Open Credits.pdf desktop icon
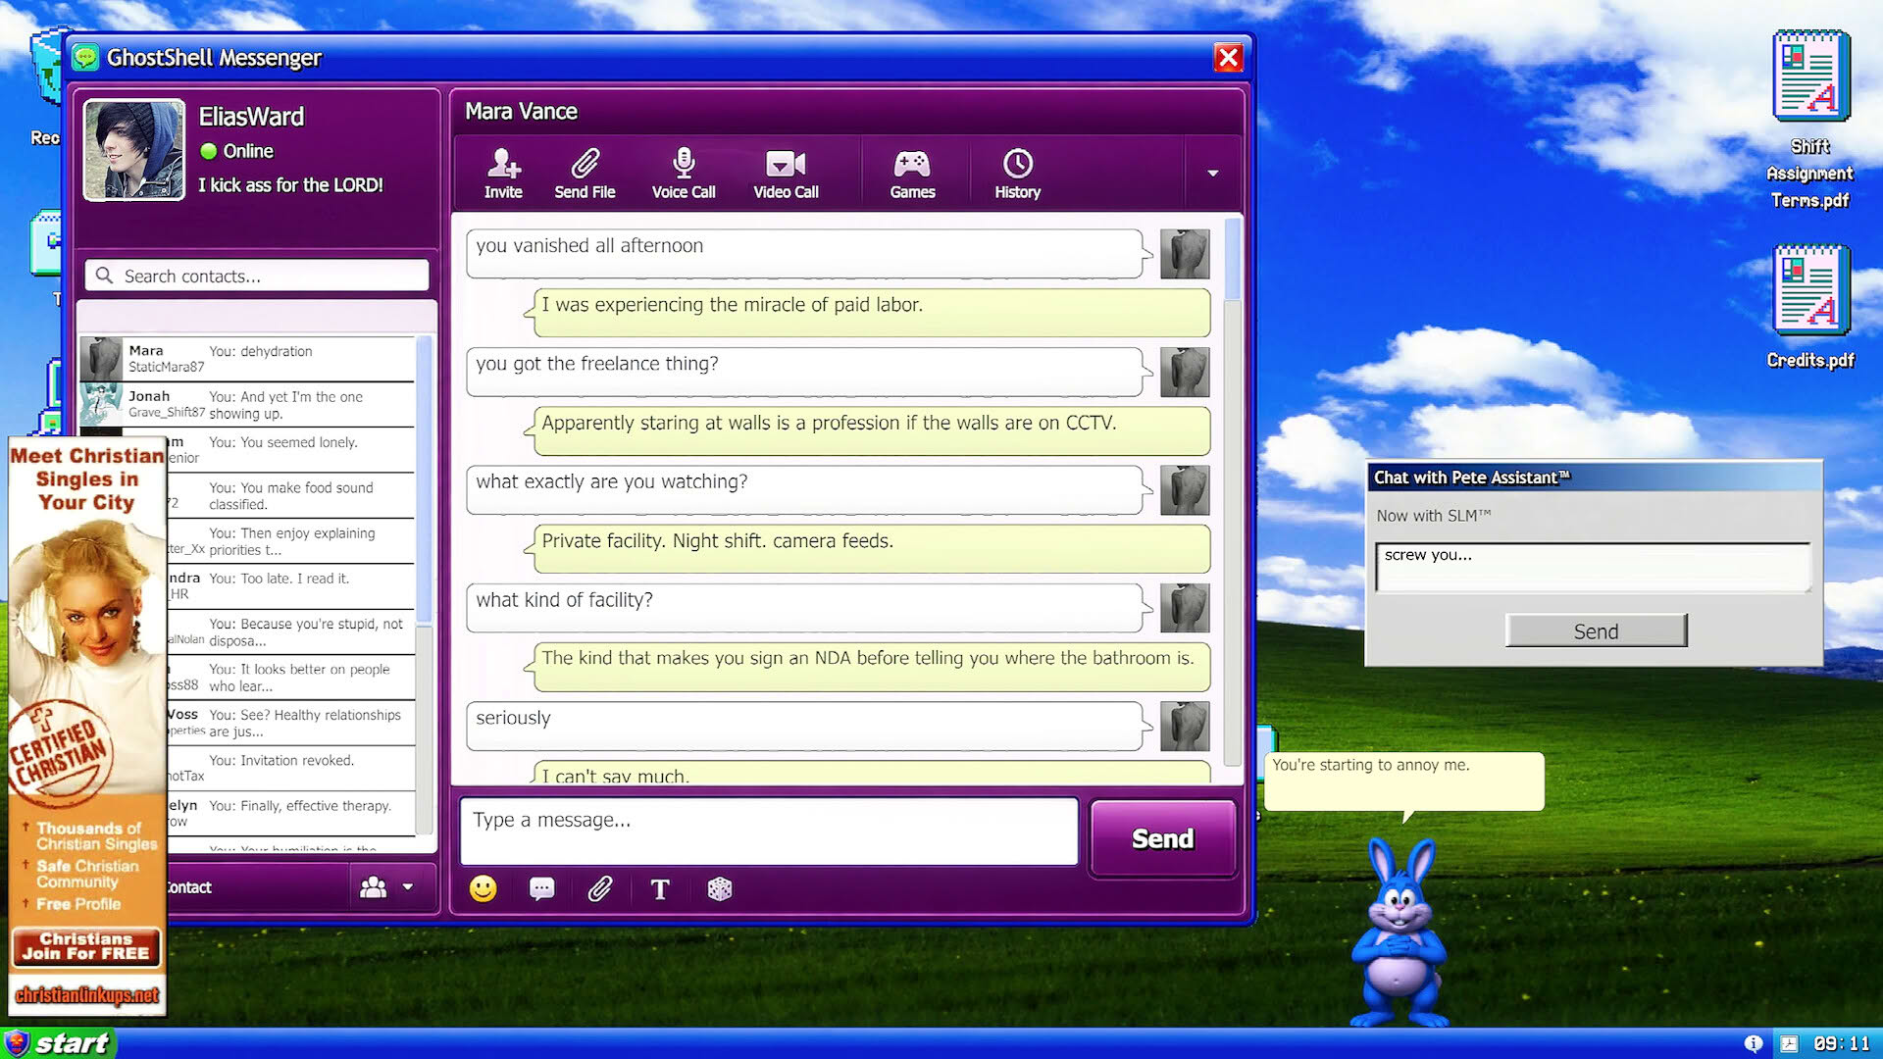Image resolution: width=1883 pixels, height=1059 pixels. click(1810, 307)
